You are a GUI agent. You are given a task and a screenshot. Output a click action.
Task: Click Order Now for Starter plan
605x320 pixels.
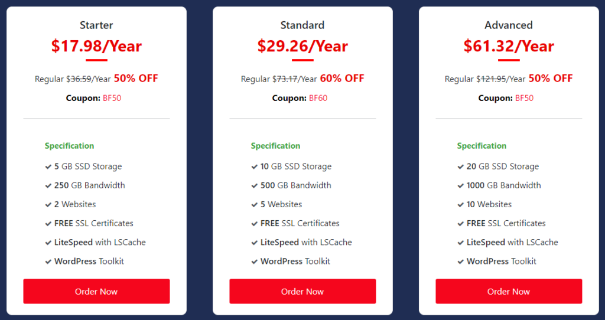tap(96, 291)
